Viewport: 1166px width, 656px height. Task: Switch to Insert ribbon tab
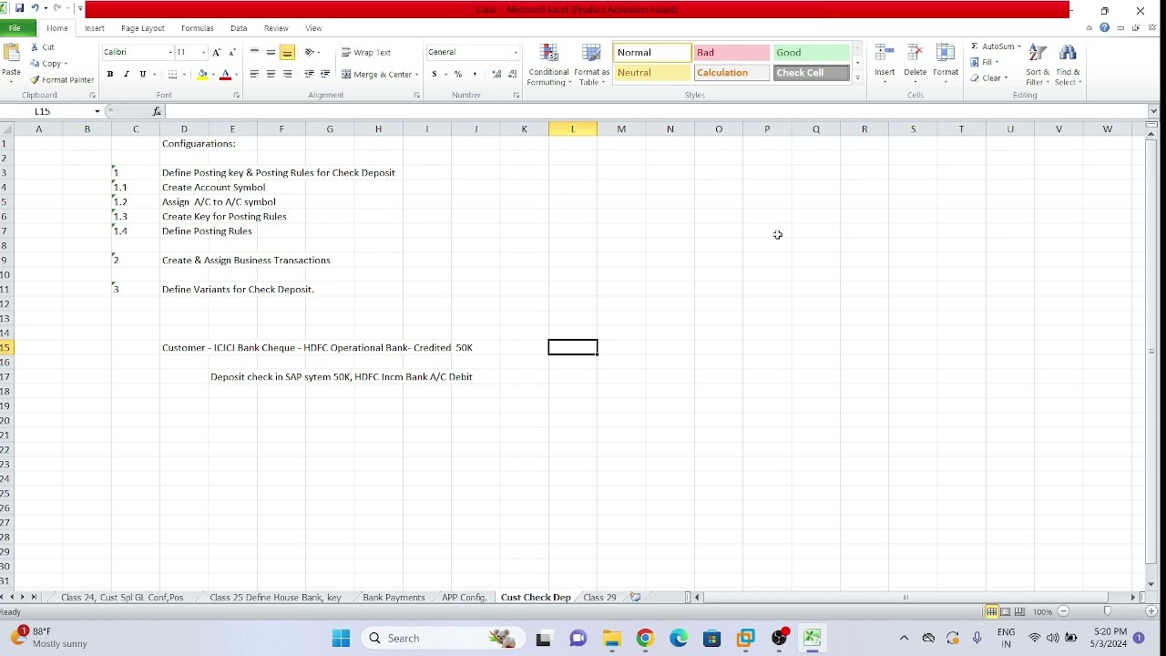pyautogui.click(x=95, y=28)
